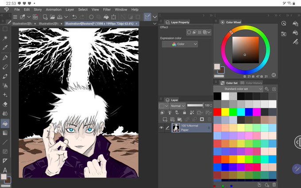Click the floating edge panel arrow button

coord(297,142)
